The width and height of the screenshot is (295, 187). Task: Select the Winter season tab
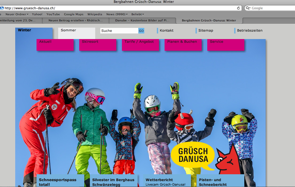pyautogui.click(x=34, y=33)
